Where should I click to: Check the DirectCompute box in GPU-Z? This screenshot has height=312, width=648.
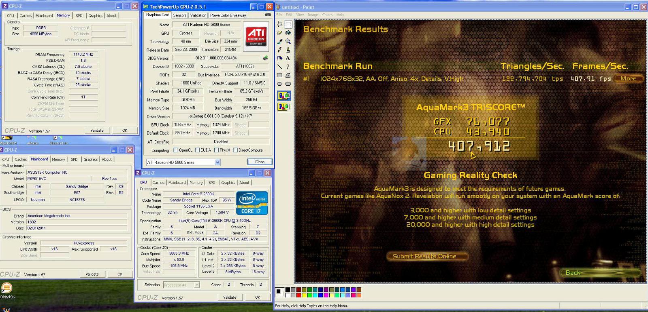pyautogui.click(x=235, y=150)
